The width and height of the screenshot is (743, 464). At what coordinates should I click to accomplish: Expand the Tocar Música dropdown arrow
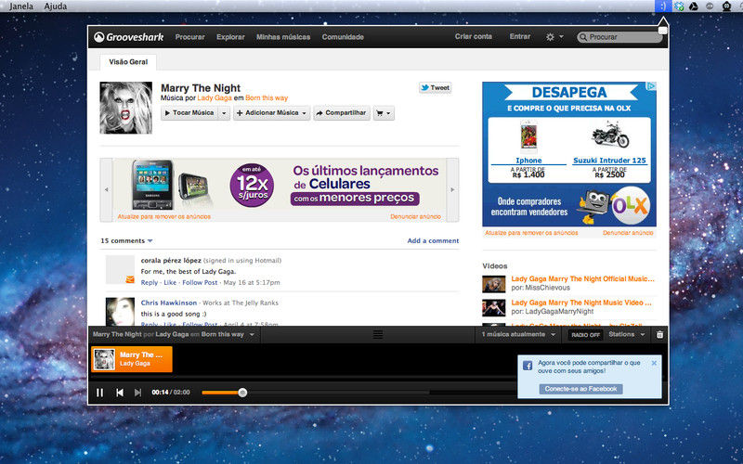224,113
